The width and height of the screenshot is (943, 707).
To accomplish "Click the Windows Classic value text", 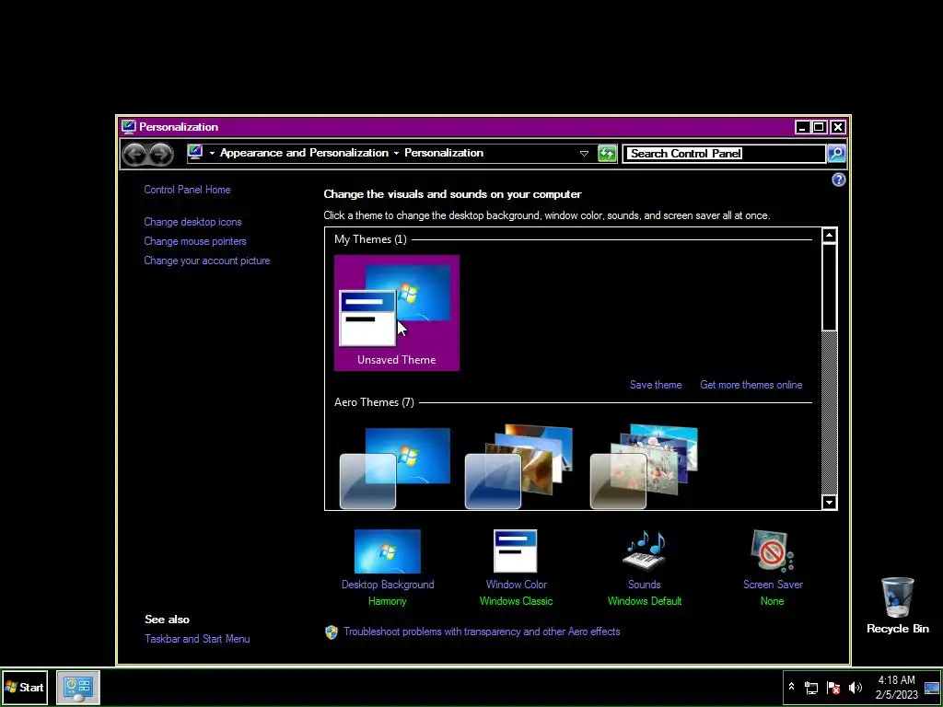I will [516, 601].
